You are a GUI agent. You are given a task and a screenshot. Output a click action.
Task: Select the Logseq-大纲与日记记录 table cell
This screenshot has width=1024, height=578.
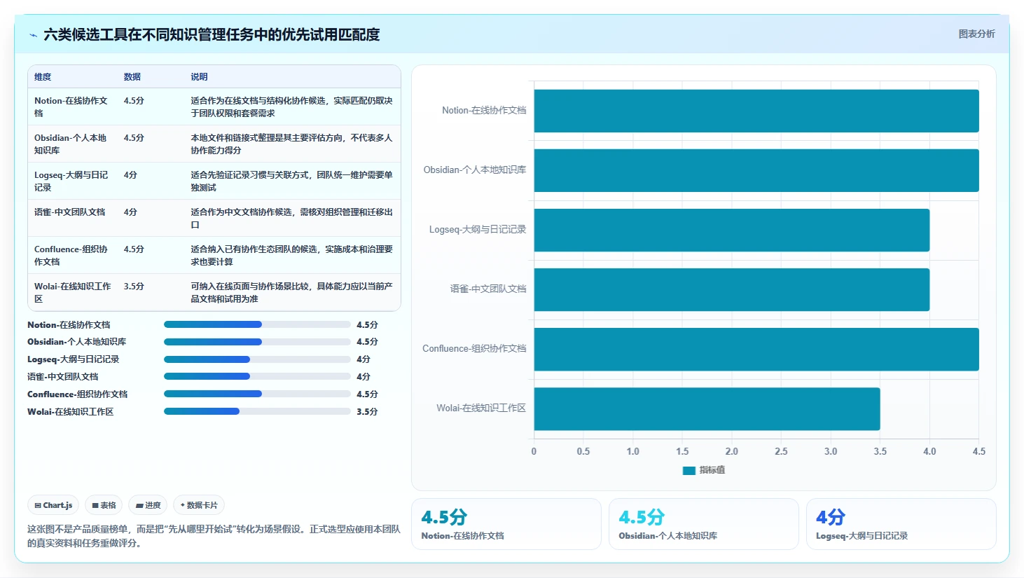coord(72,181)
